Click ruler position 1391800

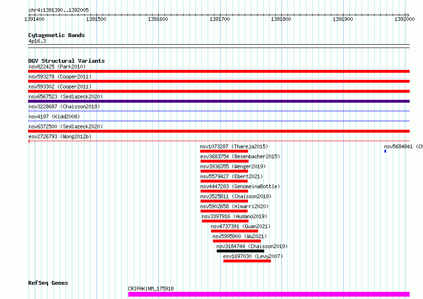281,19
